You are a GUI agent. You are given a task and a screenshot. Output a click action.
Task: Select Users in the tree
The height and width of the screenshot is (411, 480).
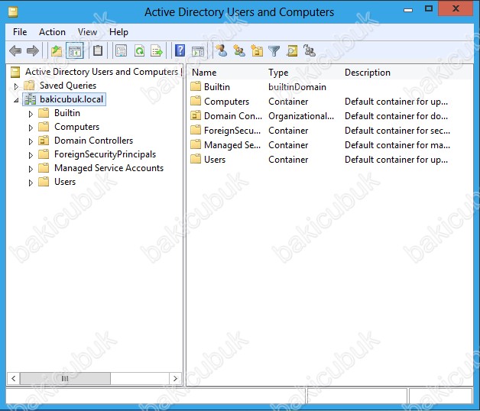[x=65, y=182]
